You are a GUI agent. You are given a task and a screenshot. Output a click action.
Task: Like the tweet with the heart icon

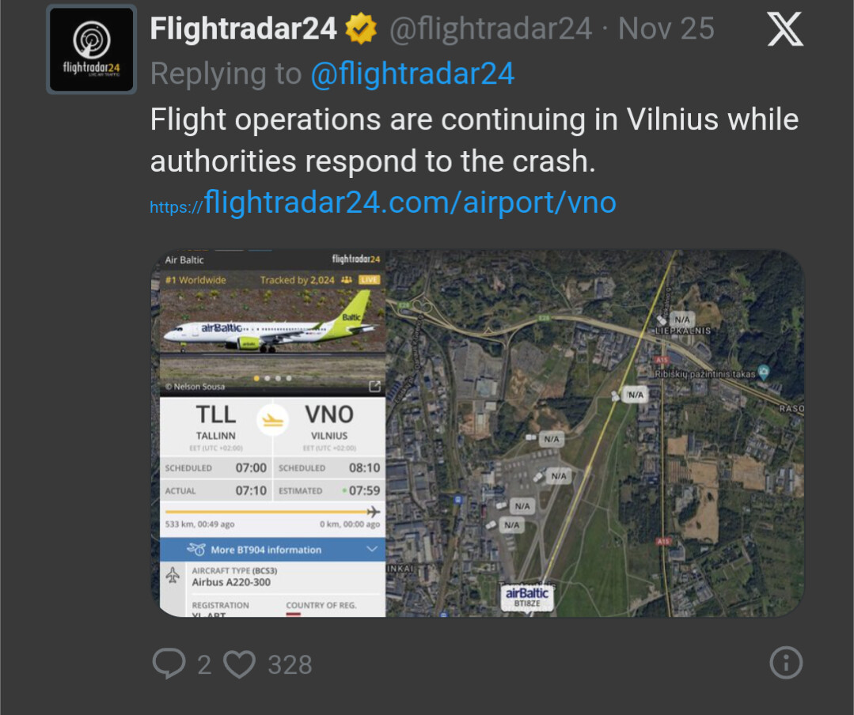point(238,664)
